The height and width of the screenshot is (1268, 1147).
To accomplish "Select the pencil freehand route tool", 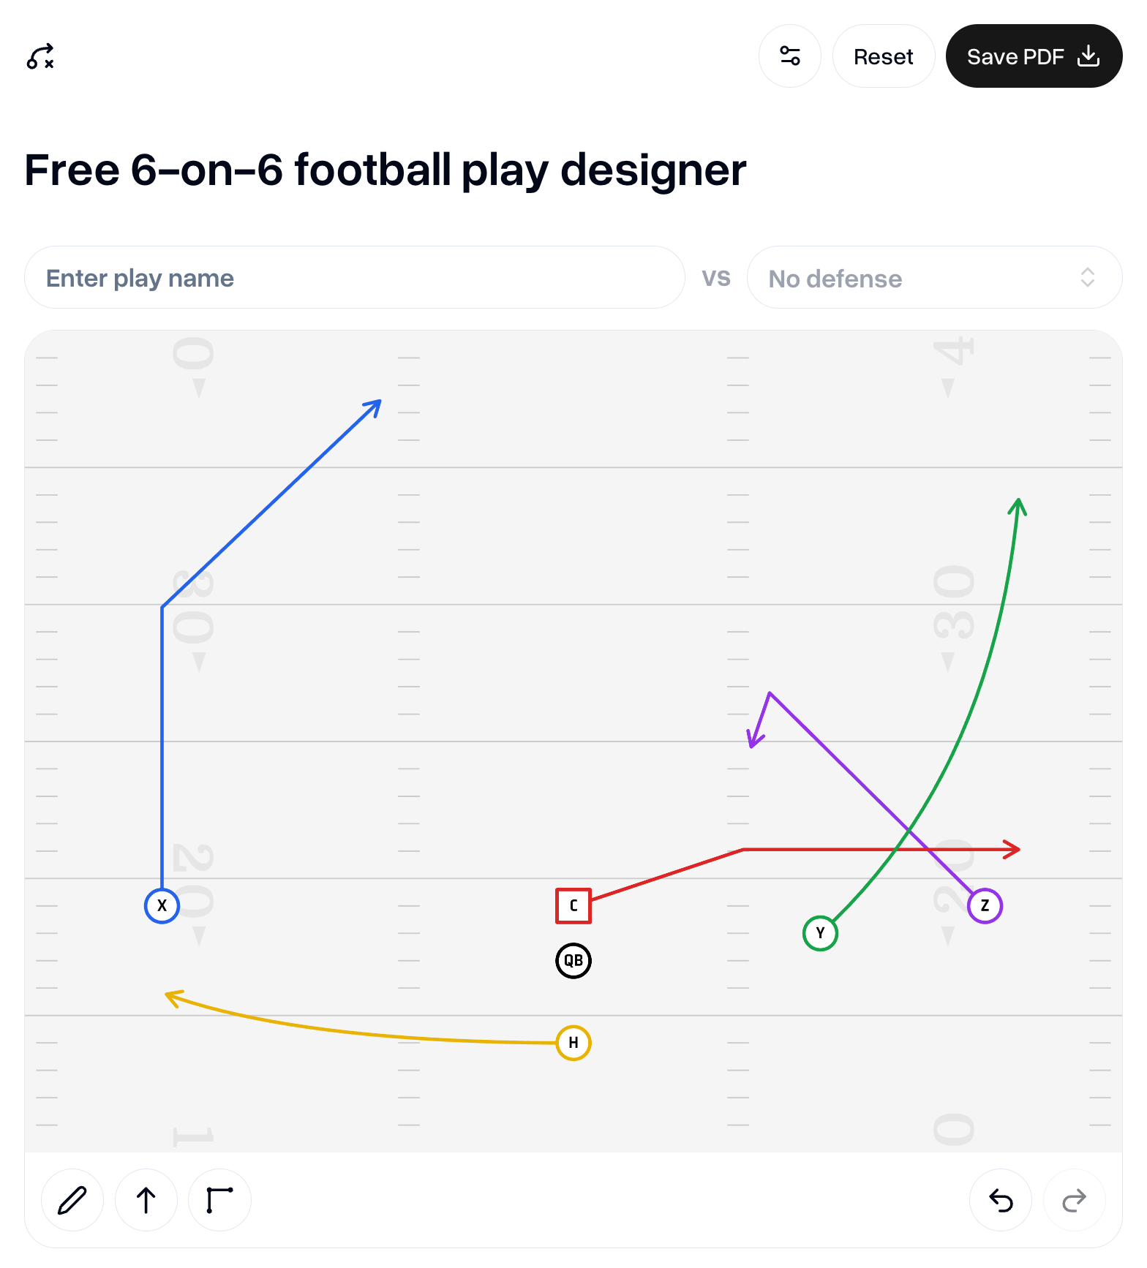I will (x=72, y=1200).
